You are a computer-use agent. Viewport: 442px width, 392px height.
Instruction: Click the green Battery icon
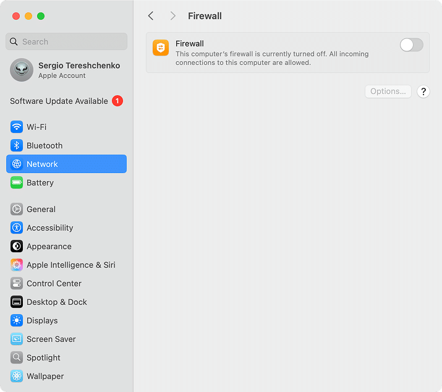pos(17,182)
